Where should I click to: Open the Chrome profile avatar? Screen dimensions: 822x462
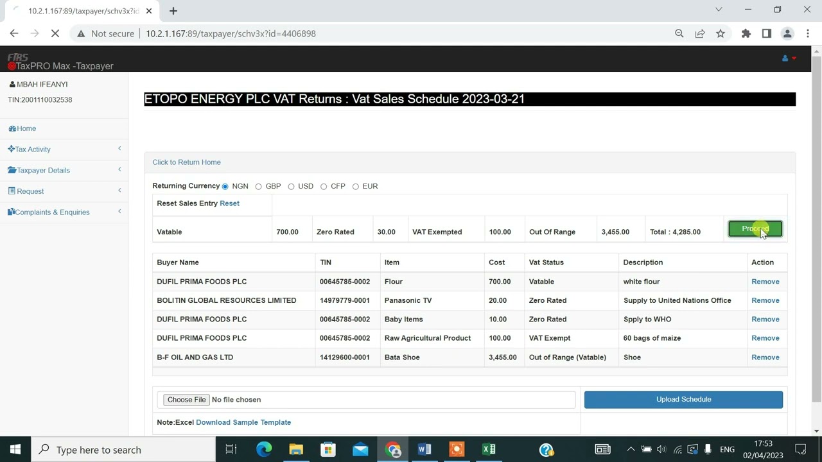pyautogui.click(x=787, y=33)
